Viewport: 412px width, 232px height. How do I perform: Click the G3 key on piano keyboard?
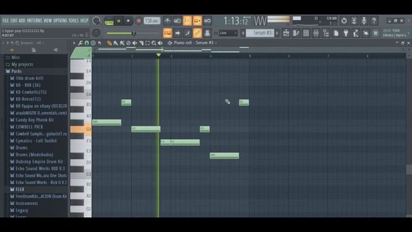click(80, 129)
